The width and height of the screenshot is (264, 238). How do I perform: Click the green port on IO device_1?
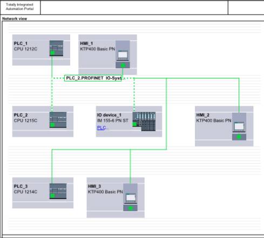pyautogui.click(x=134, y=124)
